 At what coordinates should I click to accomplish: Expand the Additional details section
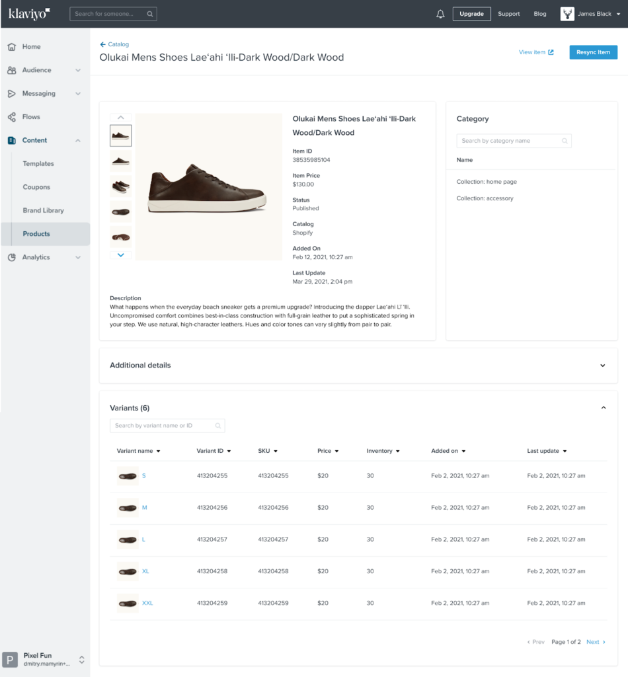click(602, 365)
